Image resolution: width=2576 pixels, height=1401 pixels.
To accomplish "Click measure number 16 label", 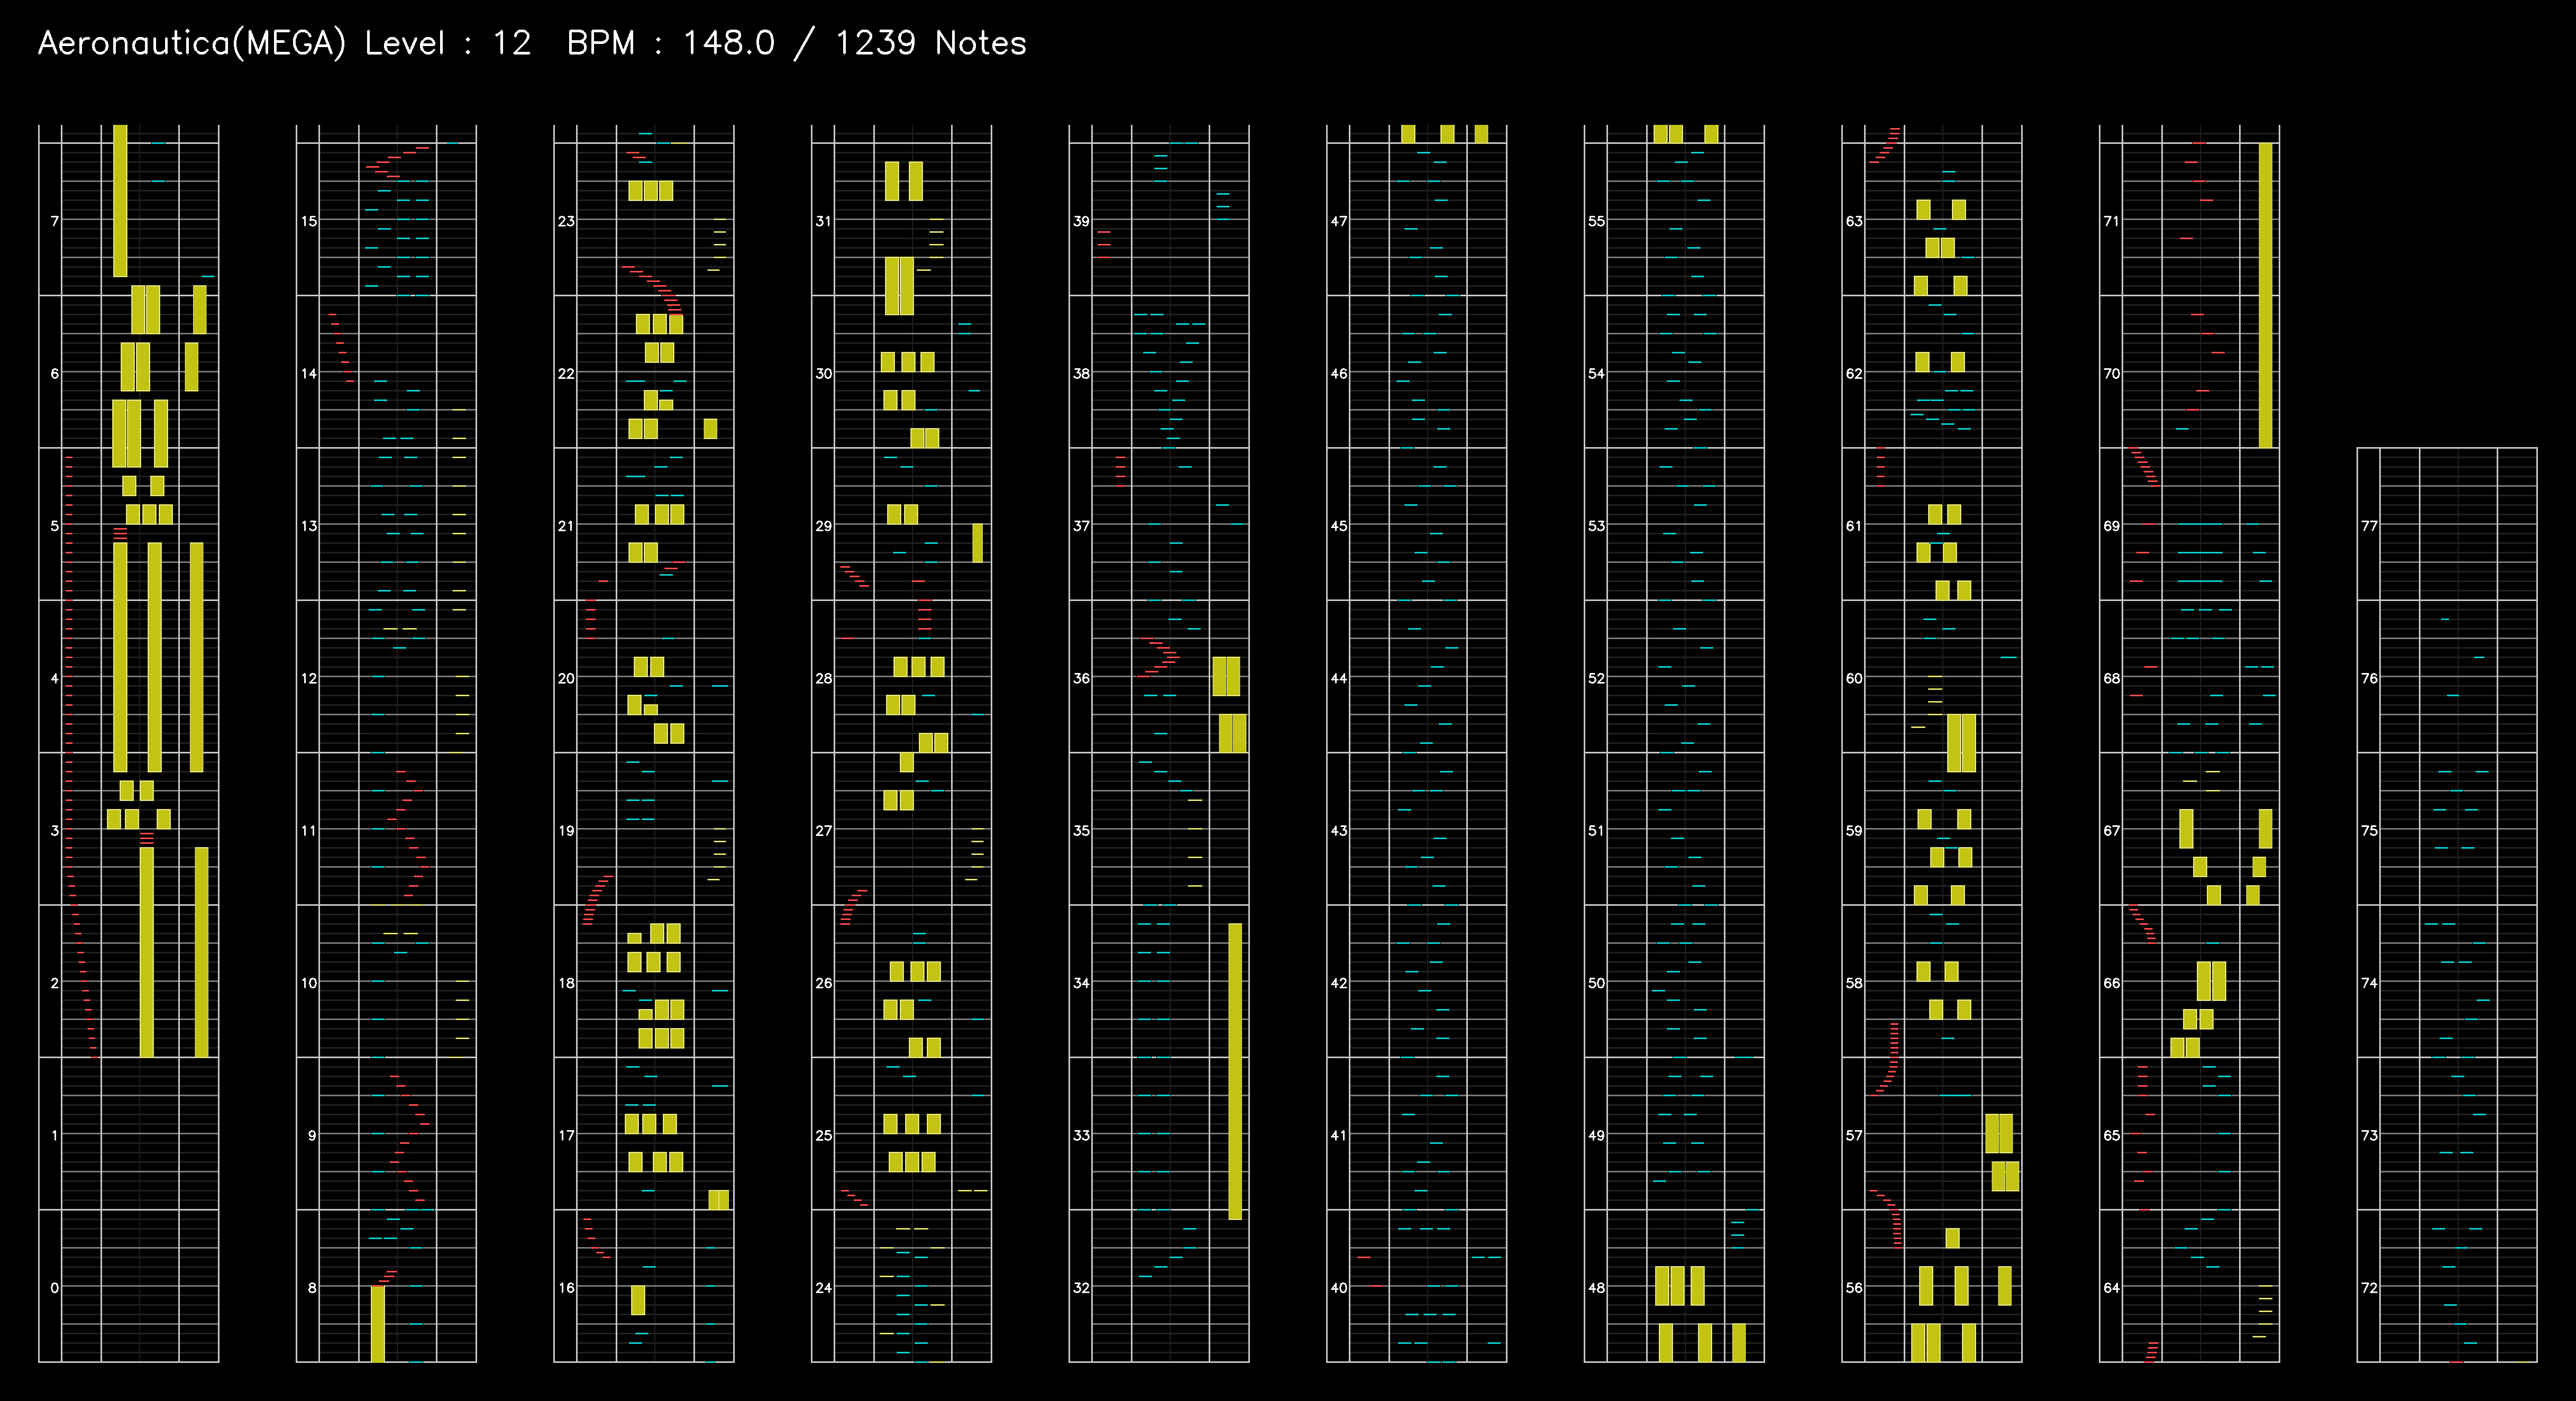I will pos(566,1288).
